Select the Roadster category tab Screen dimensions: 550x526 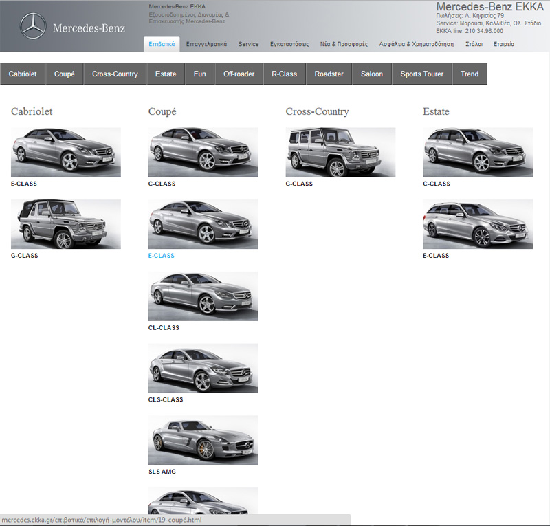[329, 74]
